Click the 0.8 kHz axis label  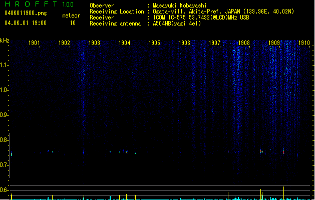[4, 140]
